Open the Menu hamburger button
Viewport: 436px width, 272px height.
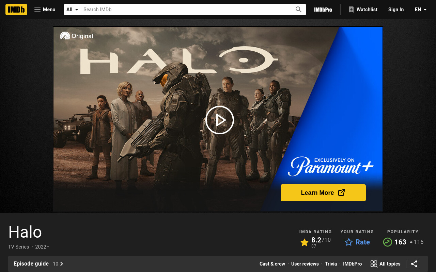(45, 10)
